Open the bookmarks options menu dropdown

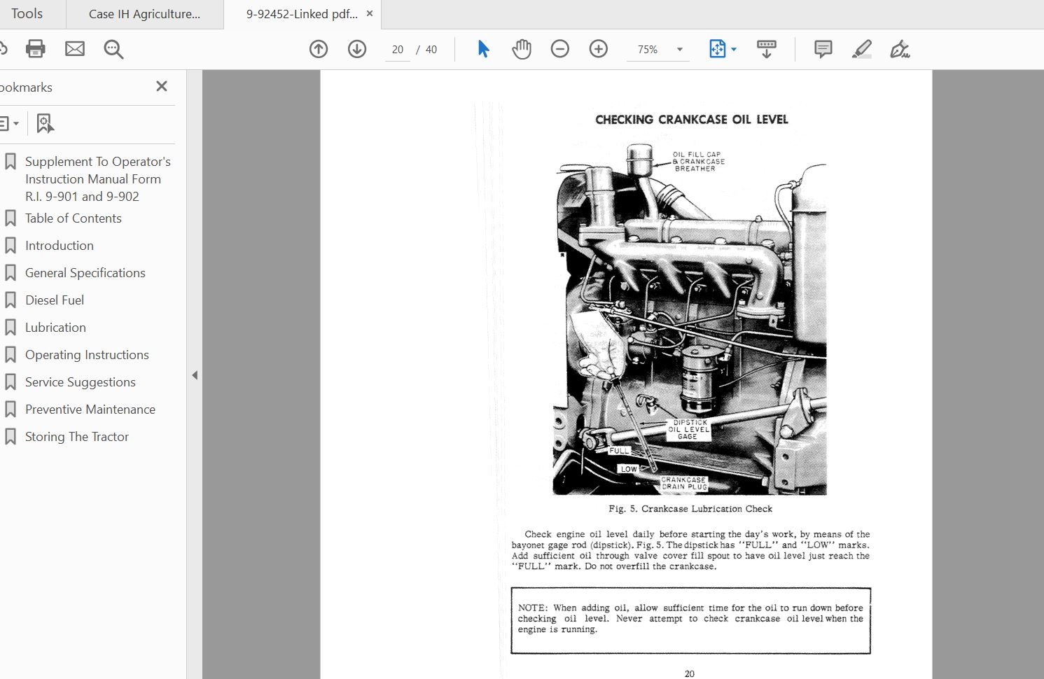coord(9,124)
